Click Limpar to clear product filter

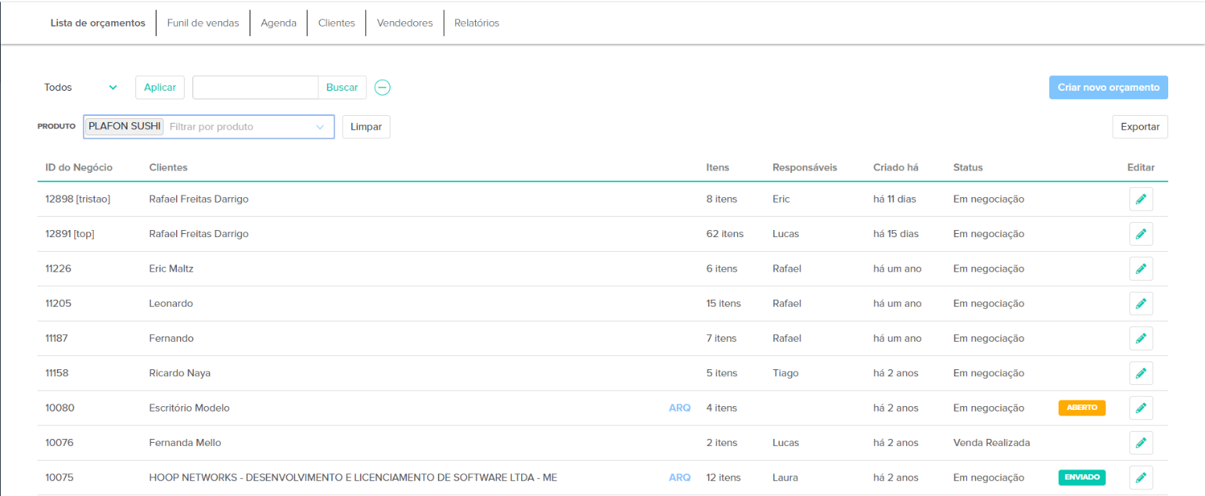pos(365,127)
